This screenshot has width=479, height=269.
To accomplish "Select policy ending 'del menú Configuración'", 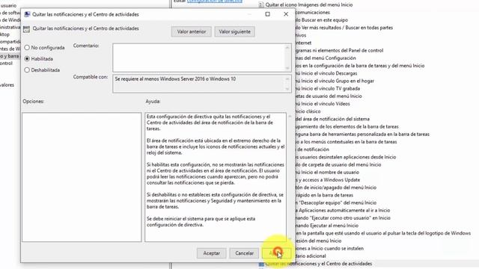I will coord(326,58).
